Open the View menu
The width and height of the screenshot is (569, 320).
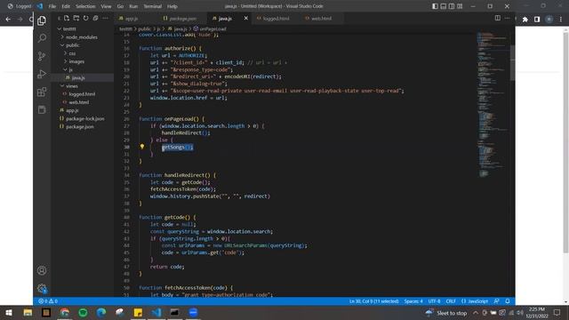pyautogui.click(x=106, y=6)
